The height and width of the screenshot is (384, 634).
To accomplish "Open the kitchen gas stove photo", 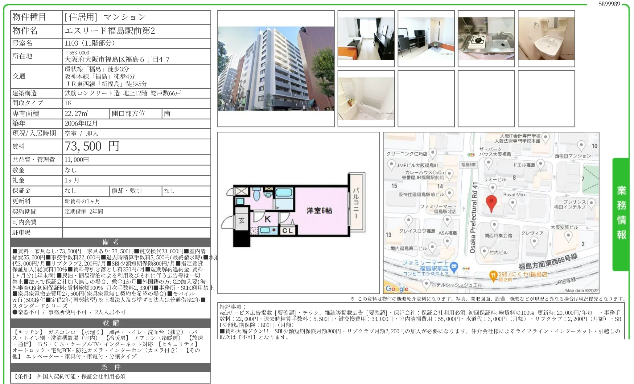I will pos(486,39).
